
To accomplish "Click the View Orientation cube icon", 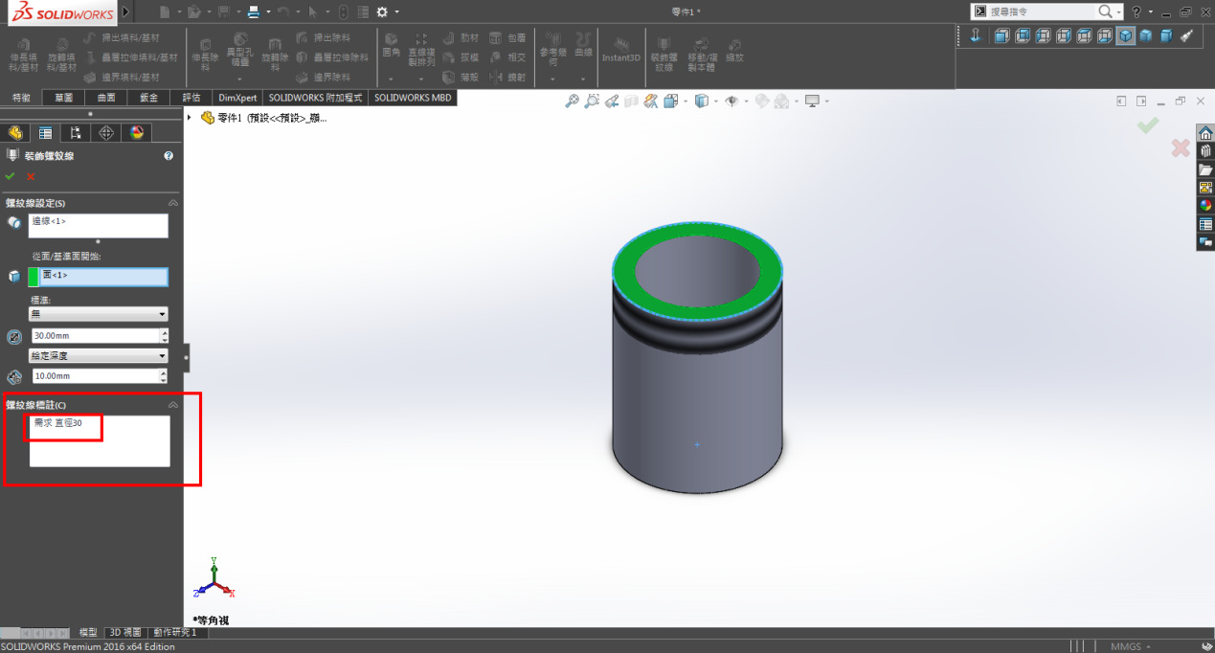I will coord(670,101).
